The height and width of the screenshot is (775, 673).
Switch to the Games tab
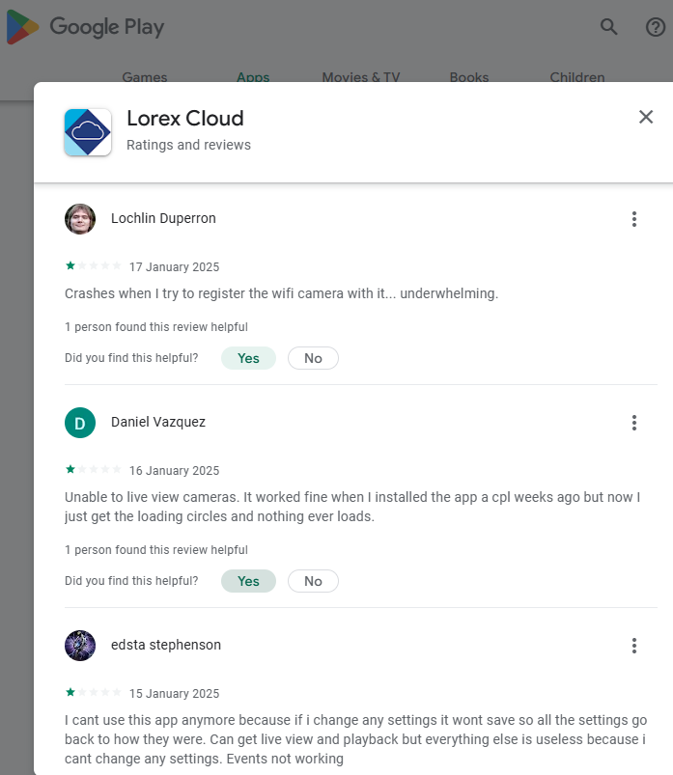pos(145,77)
